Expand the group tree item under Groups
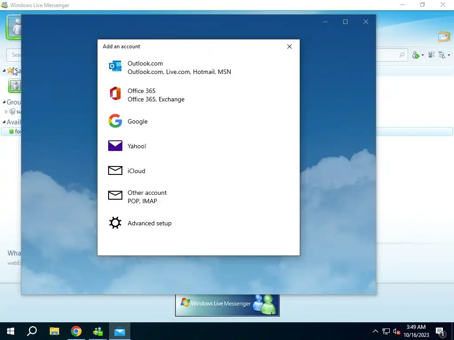Image resolution: width=454 pixels, height=340 pixels. pos(6,112)
